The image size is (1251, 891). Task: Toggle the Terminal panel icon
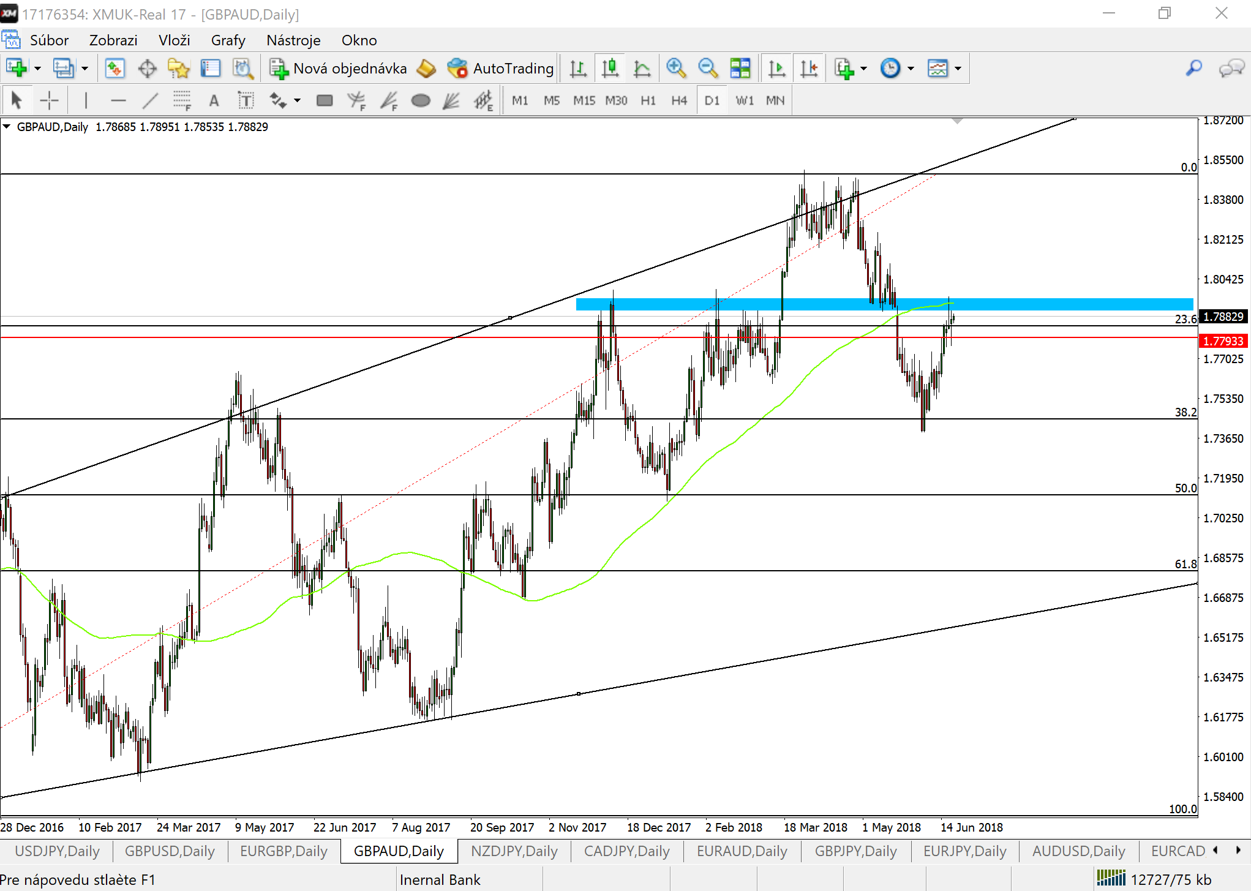point(211,68)
